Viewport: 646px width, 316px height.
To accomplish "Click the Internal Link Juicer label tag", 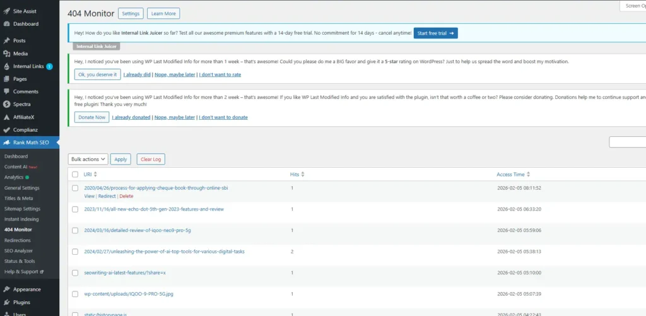I will tap(97, 47).
